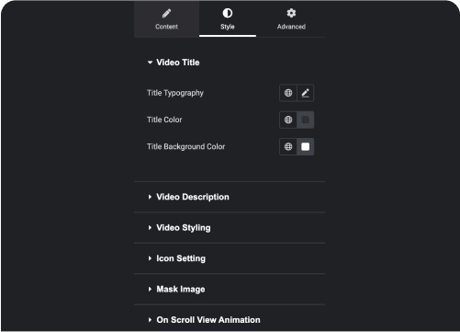Pick the Title Color swatch
This screenshot has height=332, width=460.
[x=305, y=120]
